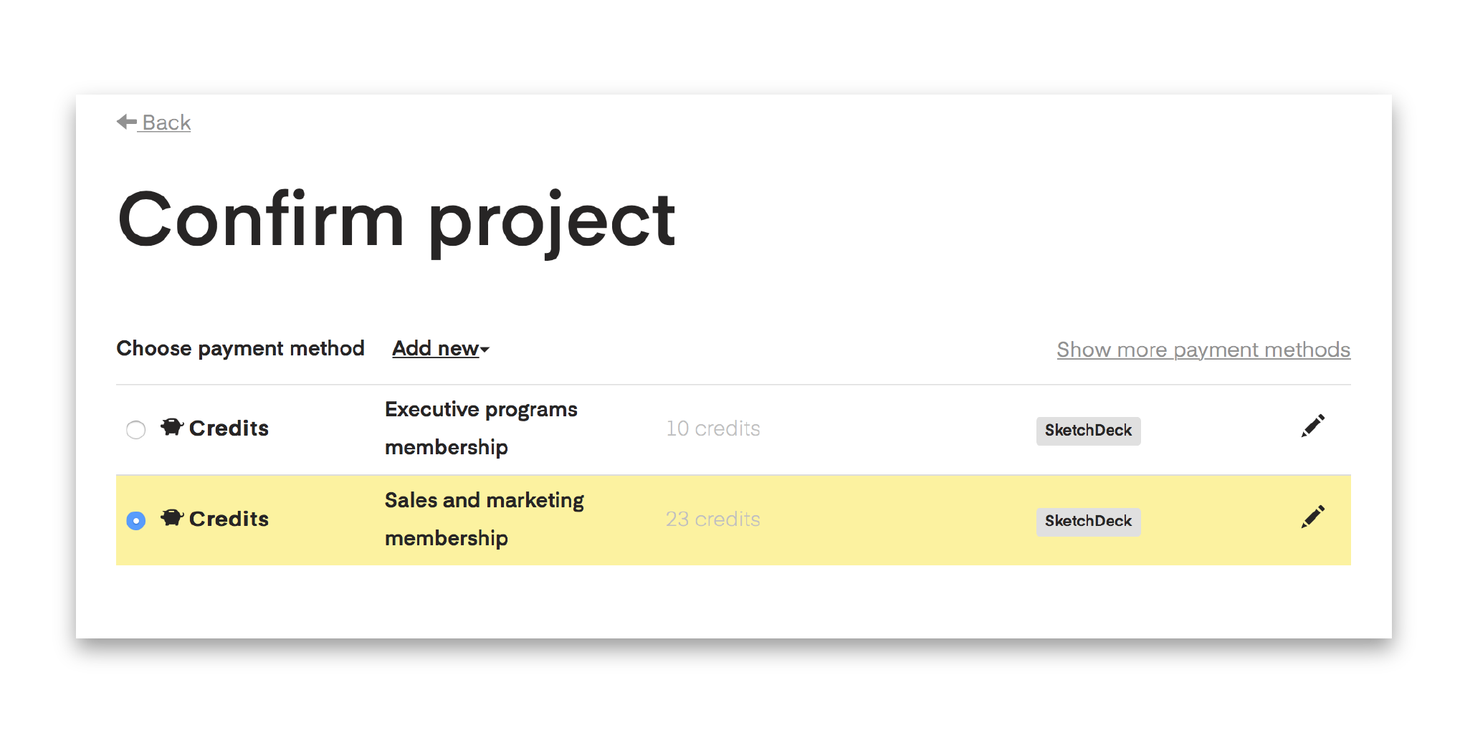The width and height of the screenshot is (1460, 733).
Task: Show more payment methods
Action: point(1203,350)
